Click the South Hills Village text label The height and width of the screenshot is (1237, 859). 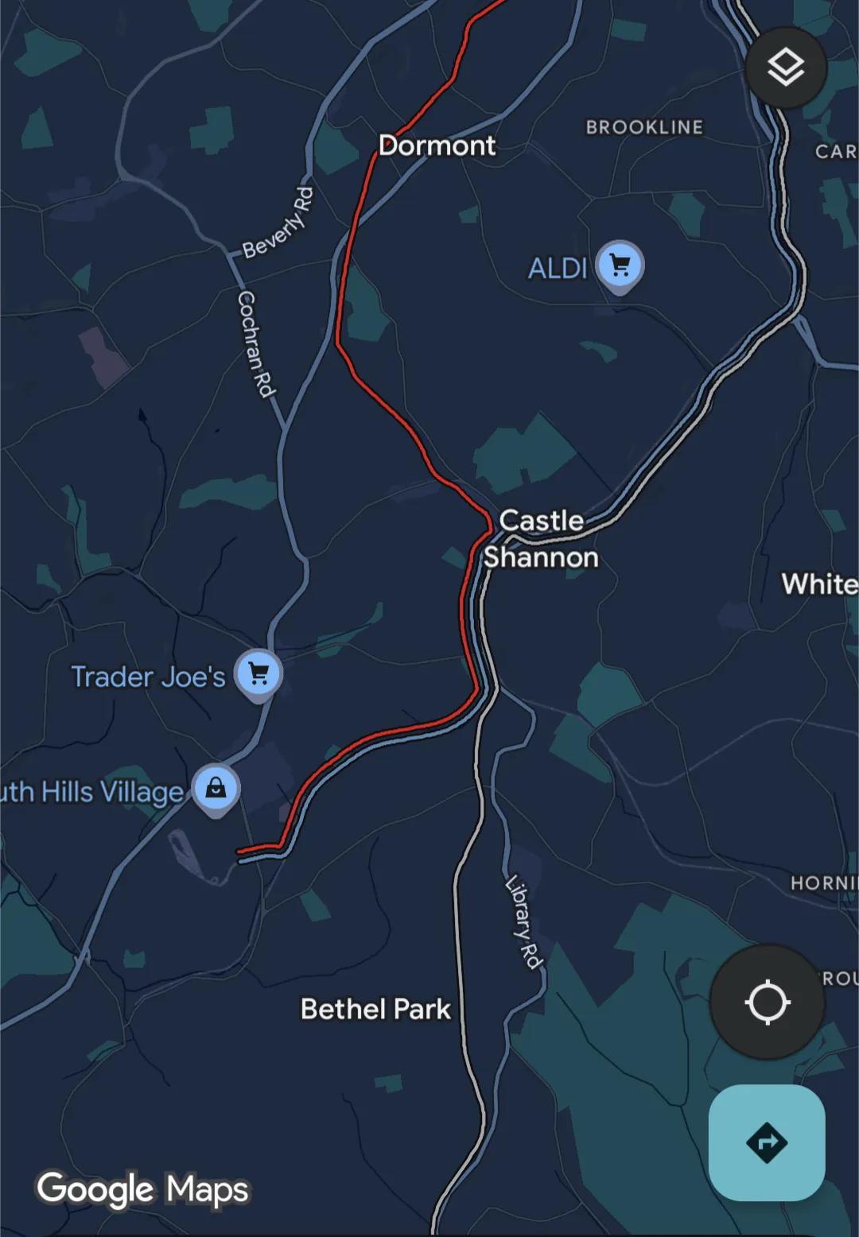pyautogui.click(x=92, y=792)
